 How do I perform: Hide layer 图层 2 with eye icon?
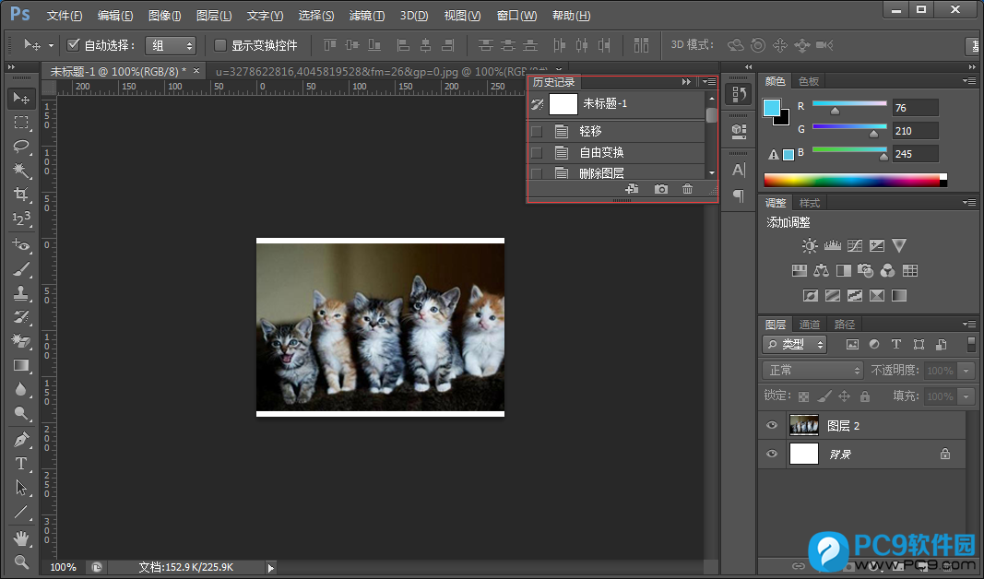tap(772, 425)
